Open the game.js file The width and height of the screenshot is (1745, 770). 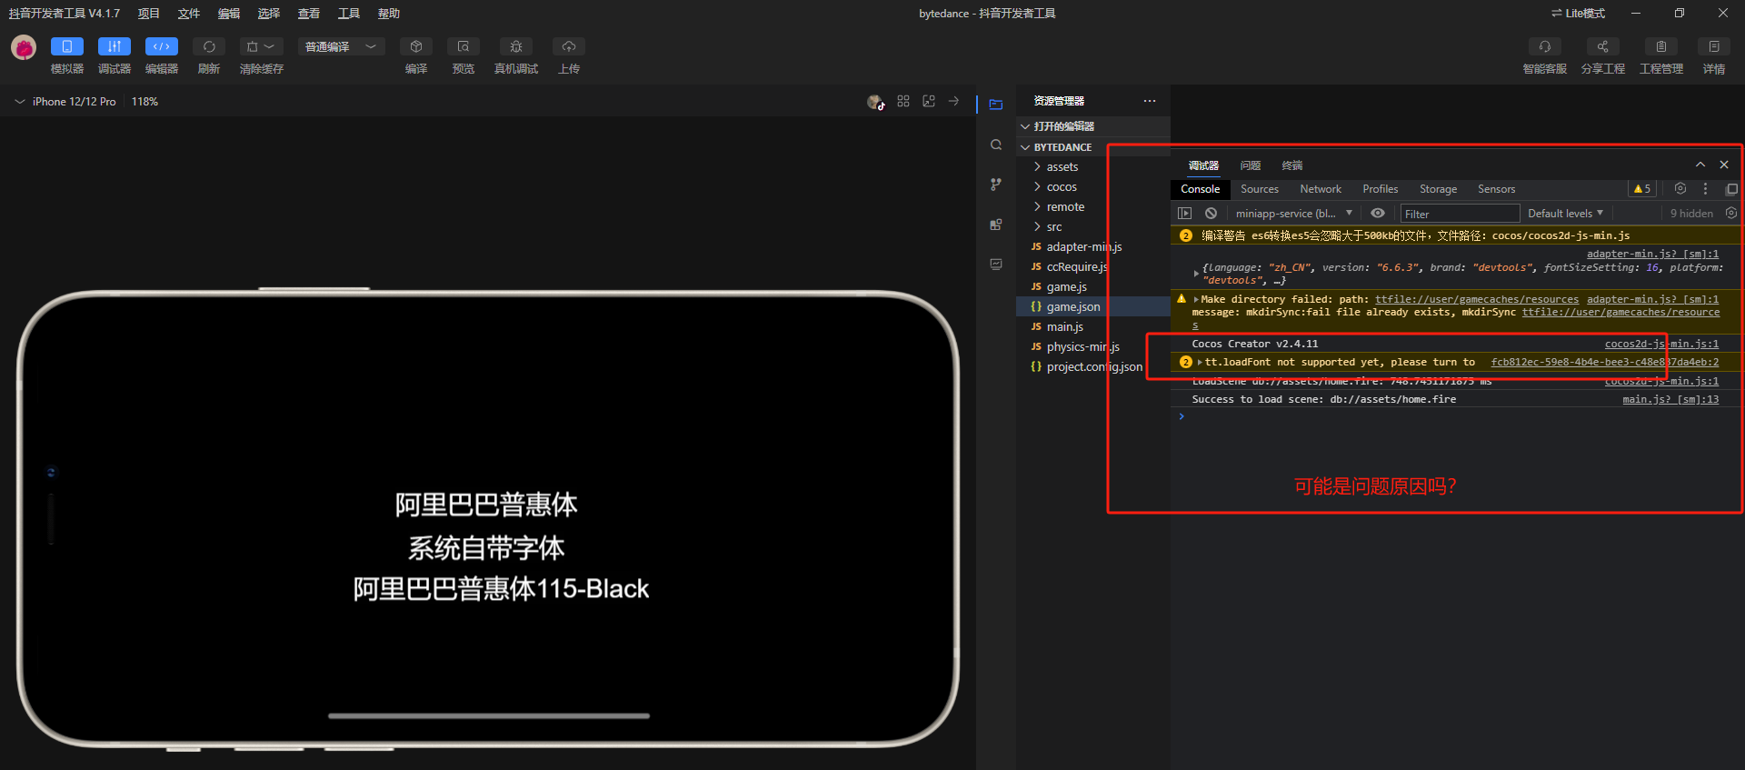(x=1093, y=287)
